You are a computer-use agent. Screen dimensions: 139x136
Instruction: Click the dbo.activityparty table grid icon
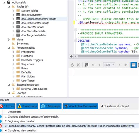click(18, 15)
